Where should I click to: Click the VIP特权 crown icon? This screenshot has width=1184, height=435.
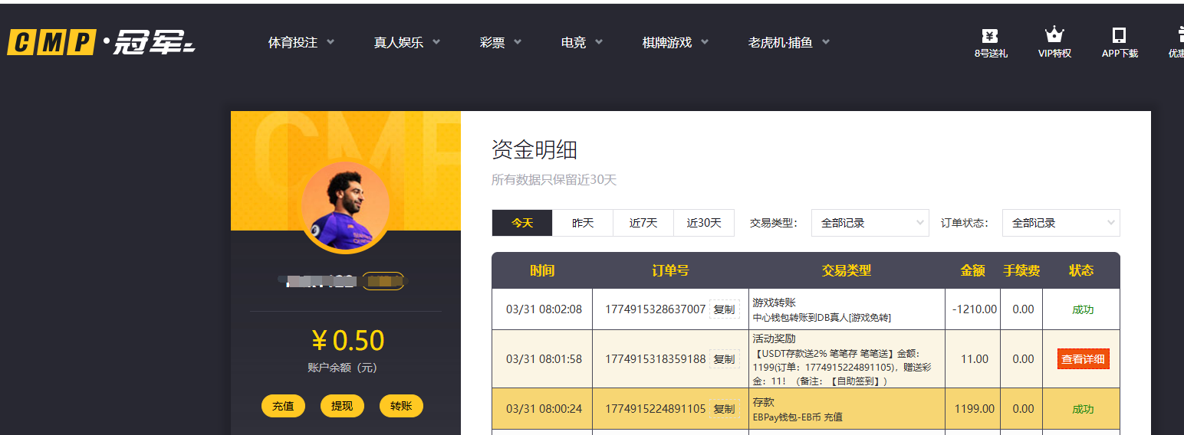(1054, 36)
